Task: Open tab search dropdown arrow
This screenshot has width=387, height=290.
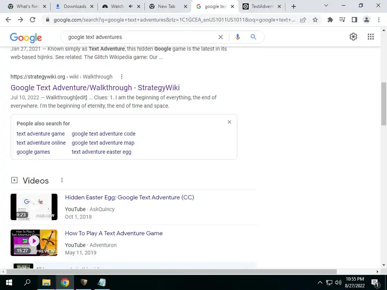Action: (326, 5)
